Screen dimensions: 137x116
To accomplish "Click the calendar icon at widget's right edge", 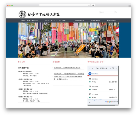I will point(117,68).
